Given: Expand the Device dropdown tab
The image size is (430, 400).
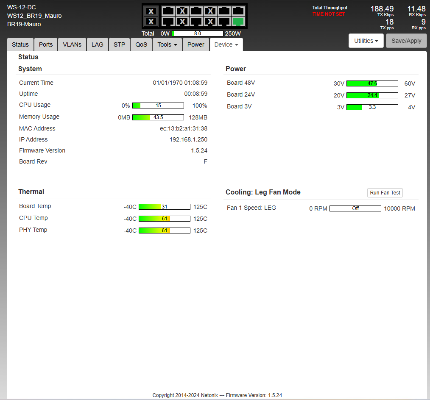Looking at the screenshot, I should pos(226,44).
